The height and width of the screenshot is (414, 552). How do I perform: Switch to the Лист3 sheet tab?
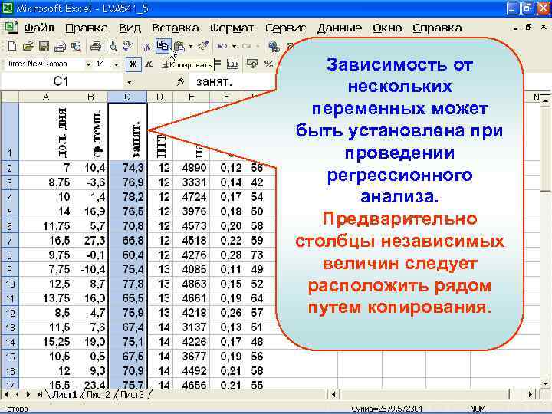point(132,395)
